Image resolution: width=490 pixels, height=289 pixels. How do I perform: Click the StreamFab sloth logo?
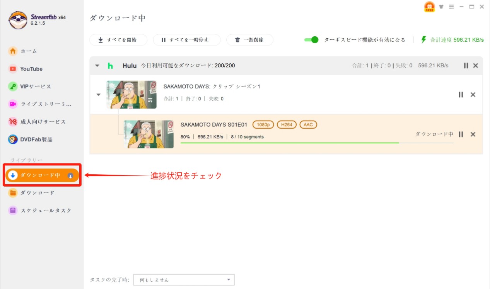[17, 20]
